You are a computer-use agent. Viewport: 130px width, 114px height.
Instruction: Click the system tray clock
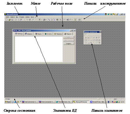point(123,102)
